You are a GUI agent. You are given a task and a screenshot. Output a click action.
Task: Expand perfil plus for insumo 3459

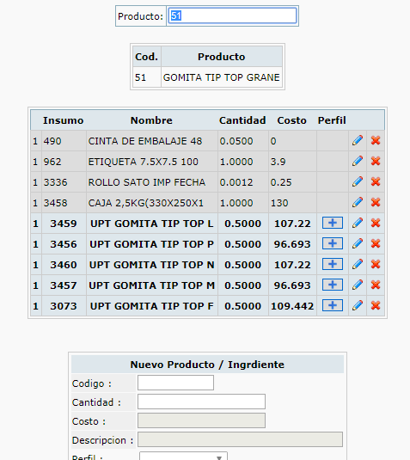pos(333,223)
